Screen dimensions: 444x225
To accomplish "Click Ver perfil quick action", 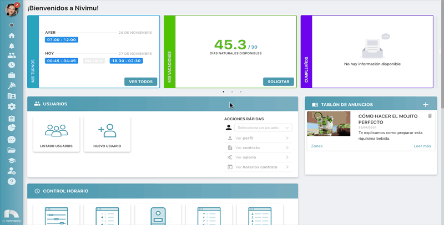I will click(258, 138).
